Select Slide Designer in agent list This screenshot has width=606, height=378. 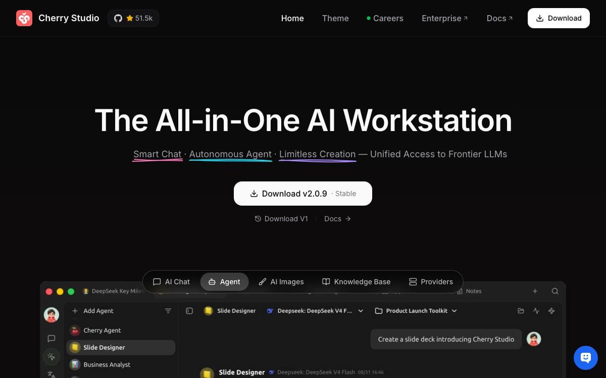pyautogui.click(x=121, y=347)
